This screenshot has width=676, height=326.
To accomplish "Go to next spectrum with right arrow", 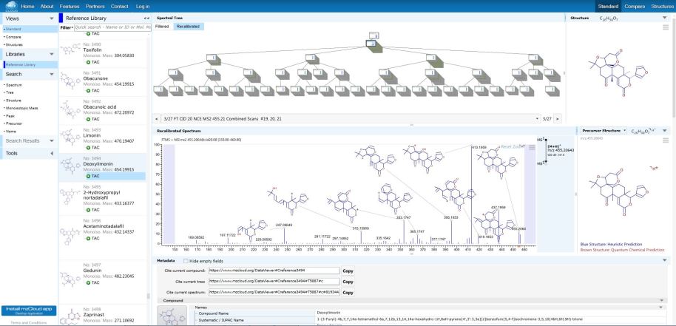I will (558, 118).
